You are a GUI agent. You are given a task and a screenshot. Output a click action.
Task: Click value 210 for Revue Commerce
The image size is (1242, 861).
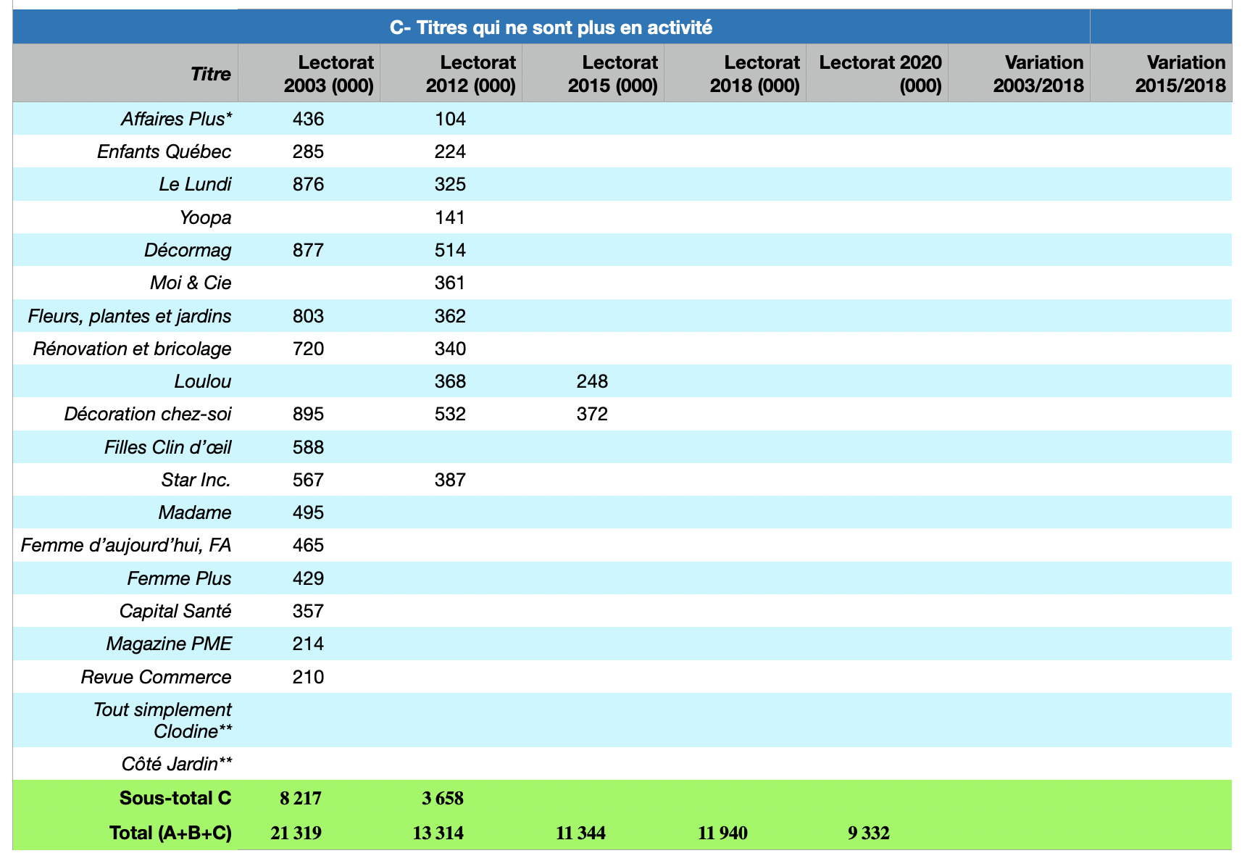(309, 677)
